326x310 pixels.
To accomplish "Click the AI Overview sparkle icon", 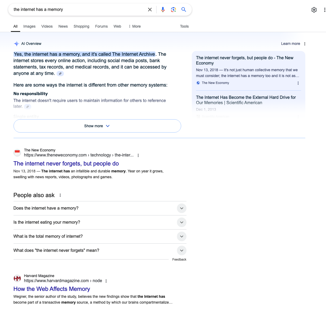I will (16, 44).
